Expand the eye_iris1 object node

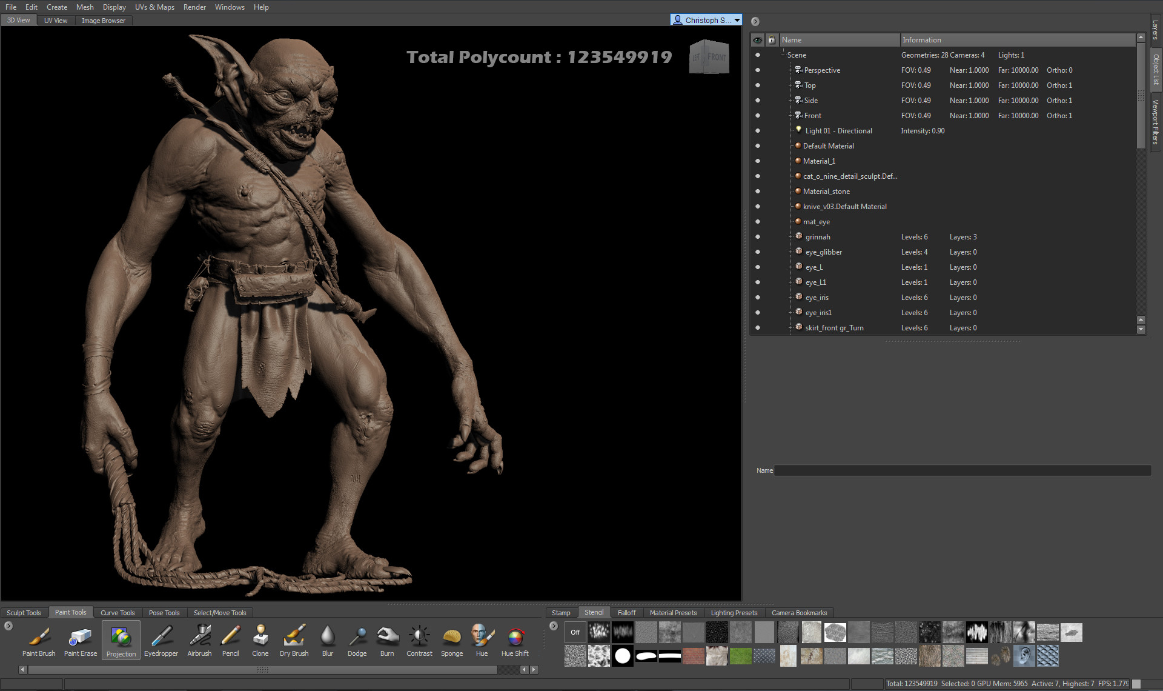[x=790, y=313]
